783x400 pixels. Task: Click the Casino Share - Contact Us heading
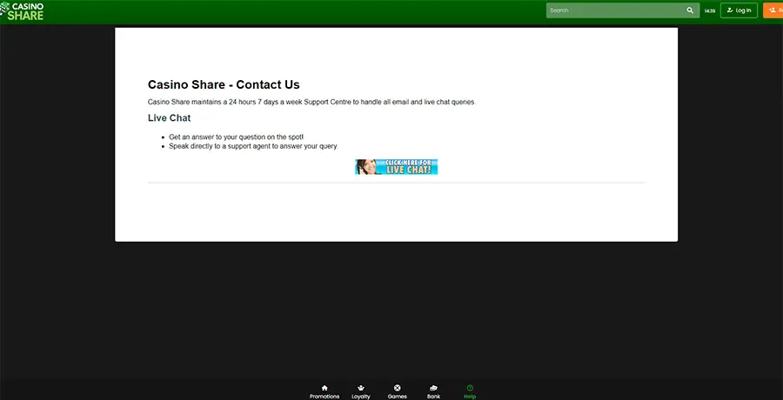tap(224, 84)
